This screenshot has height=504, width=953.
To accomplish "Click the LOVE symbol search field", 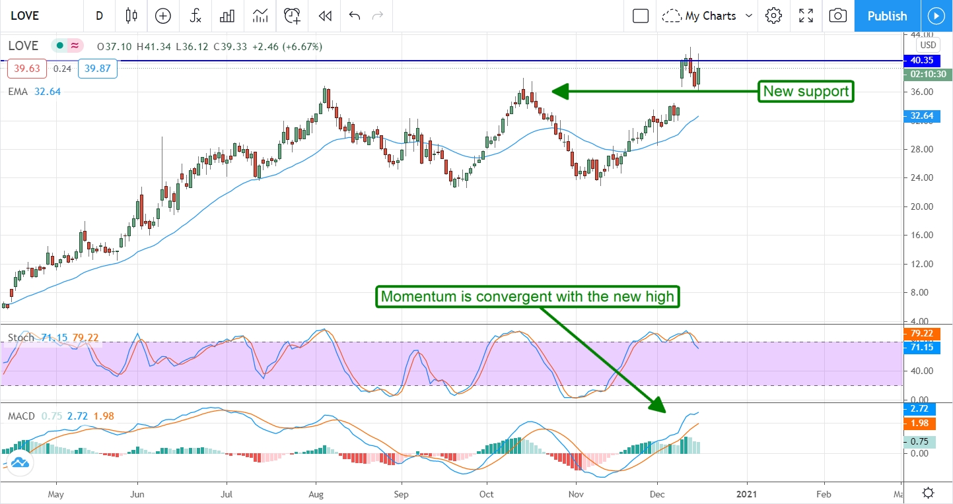I will tap(33, 16).
